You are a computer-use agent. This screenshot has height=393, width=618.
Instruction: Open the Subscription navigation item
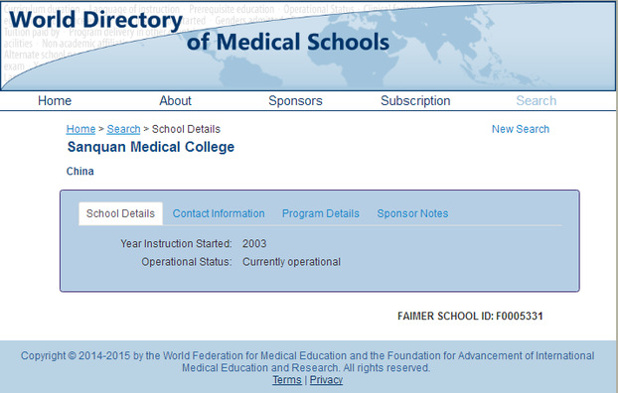(415, 101)
